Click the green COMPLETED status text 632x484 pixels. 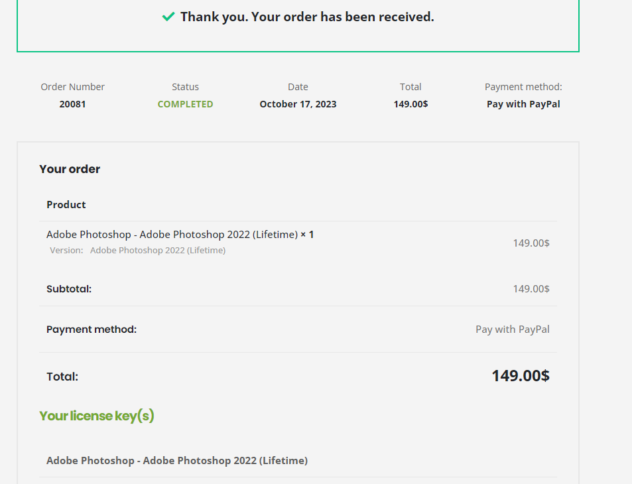tap(185, 104)
